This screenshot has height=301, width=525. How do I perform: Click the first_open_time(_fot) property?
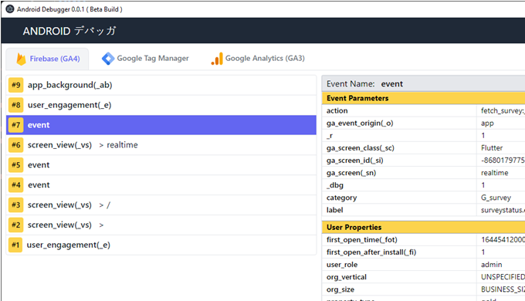362,240
